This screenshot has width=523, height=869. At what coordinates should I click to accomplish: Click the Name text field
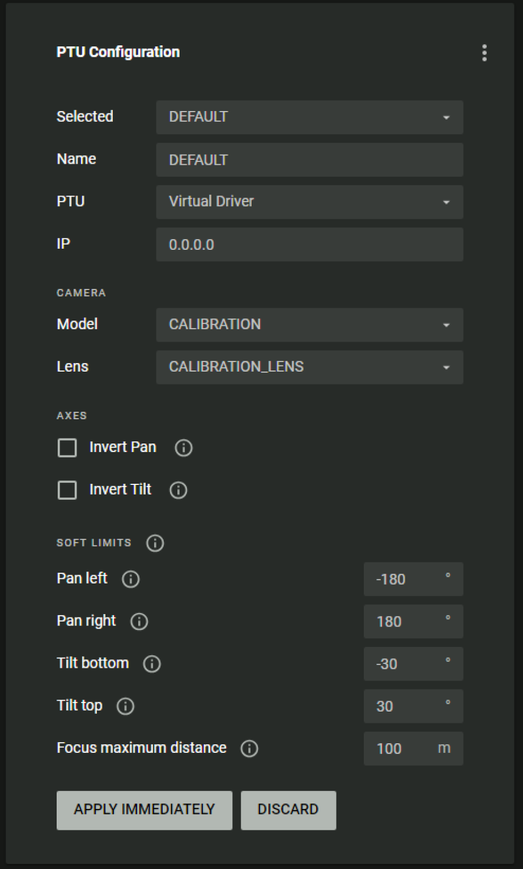(309, 160)
